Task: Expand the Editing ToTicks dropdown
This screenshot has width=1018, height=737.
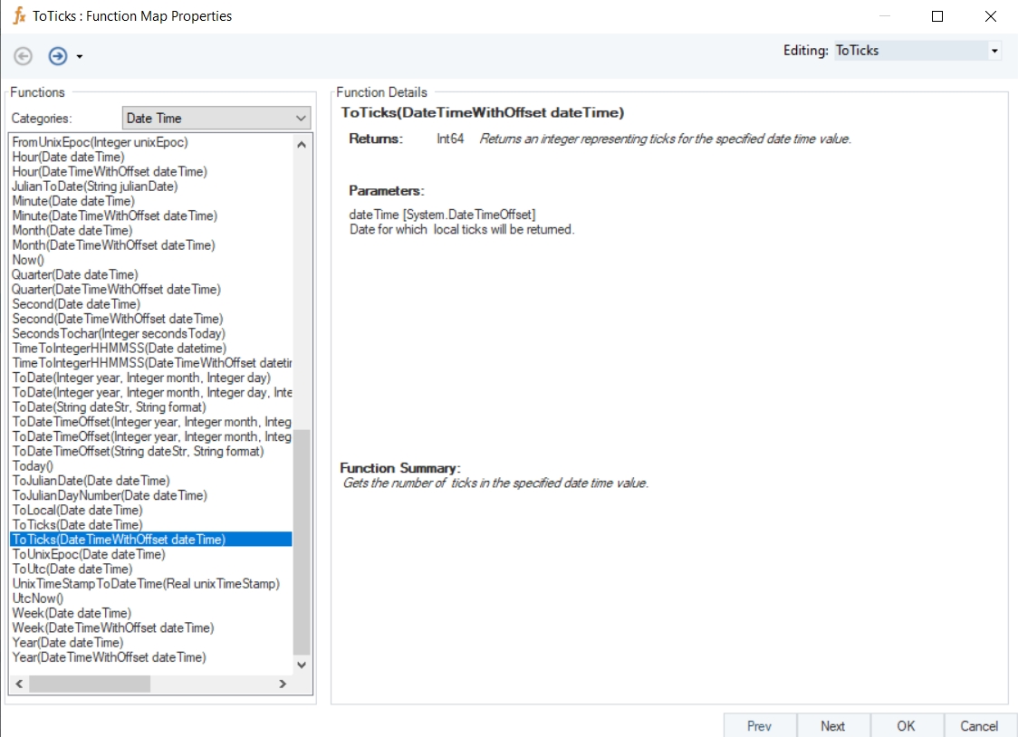Action: pos(994,51)
